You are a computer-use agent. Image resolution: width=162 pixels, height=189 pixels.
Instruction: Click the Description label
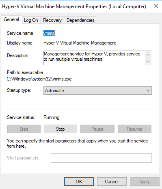pyautogui.click(x=18, y=55)
